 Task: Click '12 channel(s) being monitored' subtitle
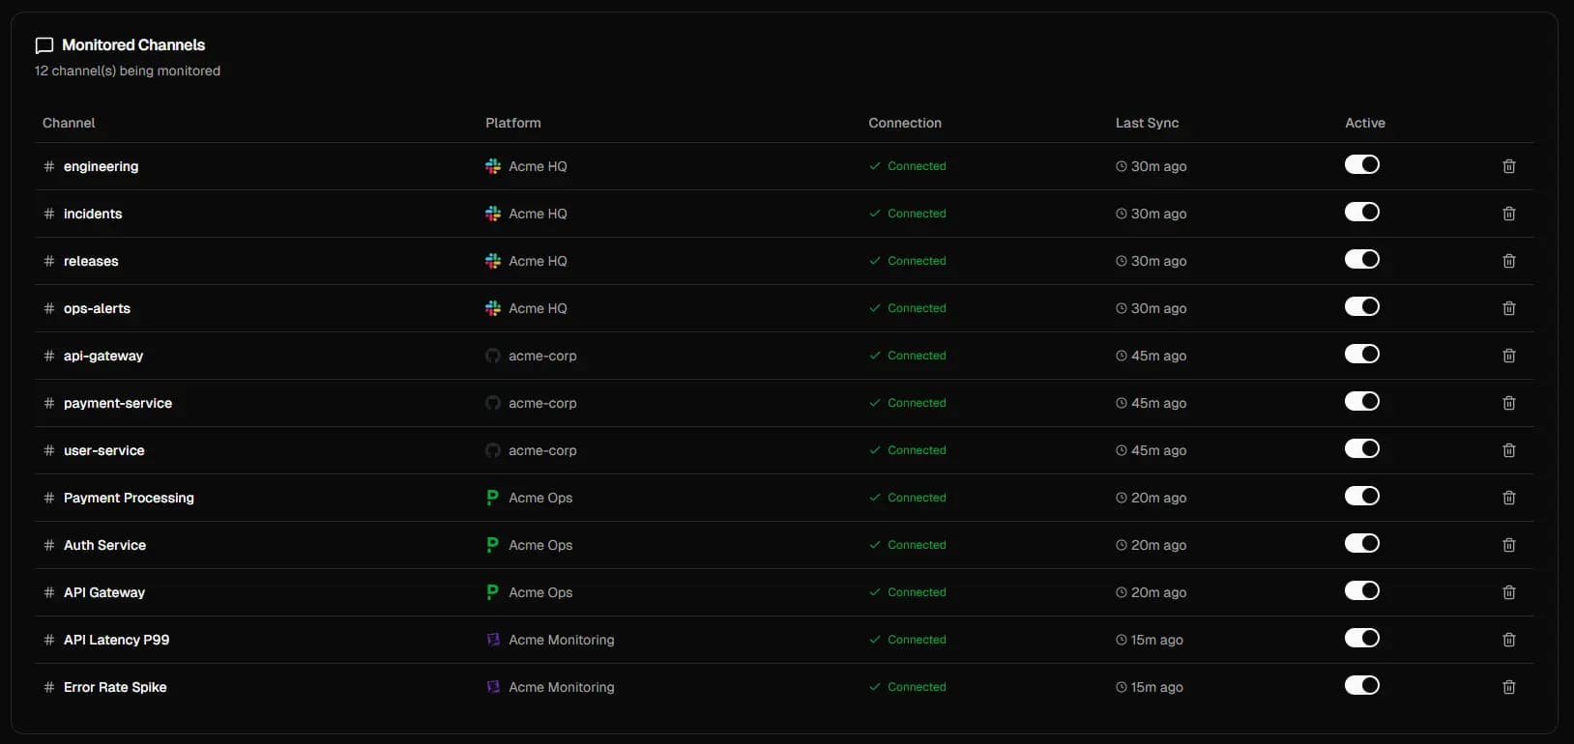tap(128, 71)
